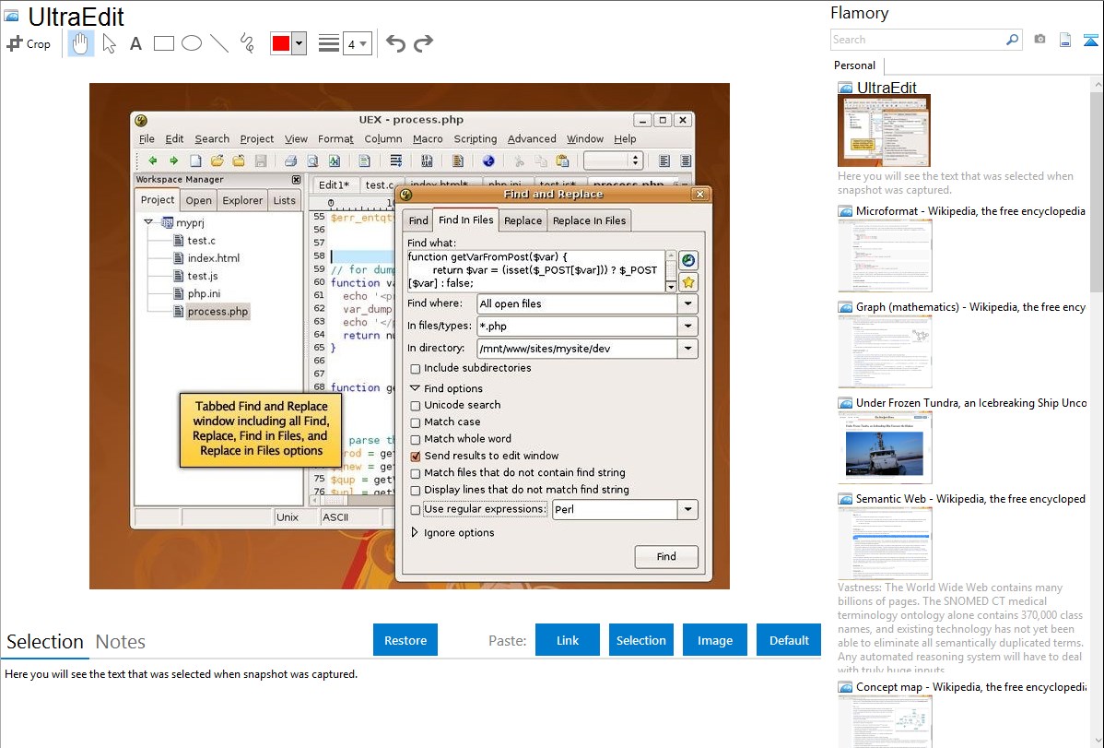1104x748 pixels.
Task: Undo the last annotation
Action: (395, 43)
